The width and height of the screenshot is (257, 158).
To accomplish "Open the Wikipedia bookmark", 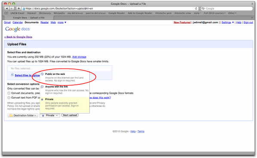I will [x=59, y=13].
